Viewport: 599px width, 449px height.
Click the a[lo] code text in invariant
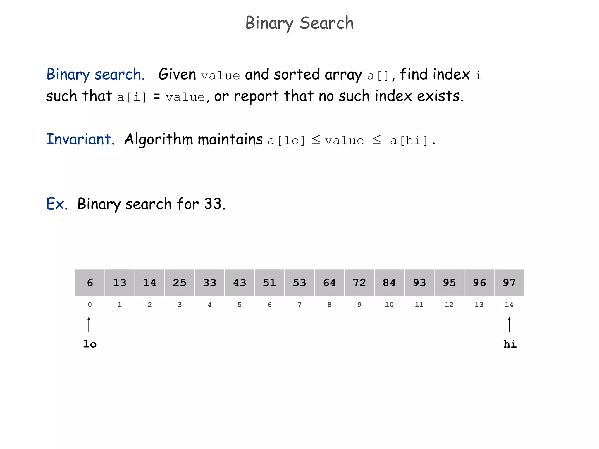tap(287, 141)
